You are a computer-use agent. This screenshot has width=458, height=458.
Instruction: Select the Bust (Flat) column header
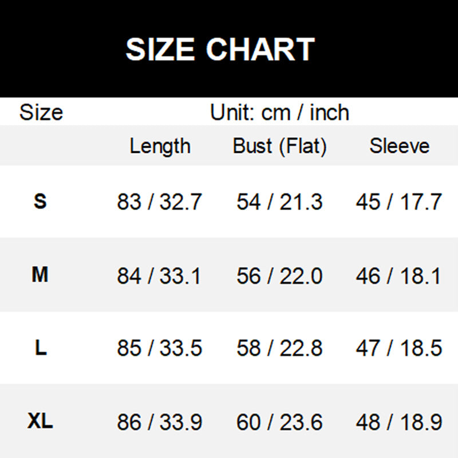tap(279, 146)
